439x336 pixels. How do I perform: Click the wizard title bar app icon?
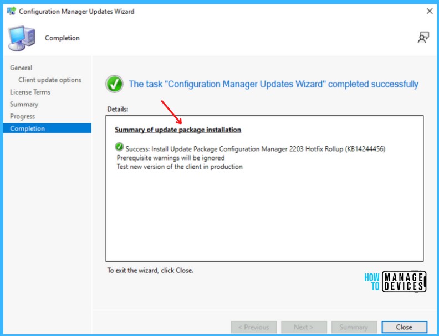click(12, 11)
